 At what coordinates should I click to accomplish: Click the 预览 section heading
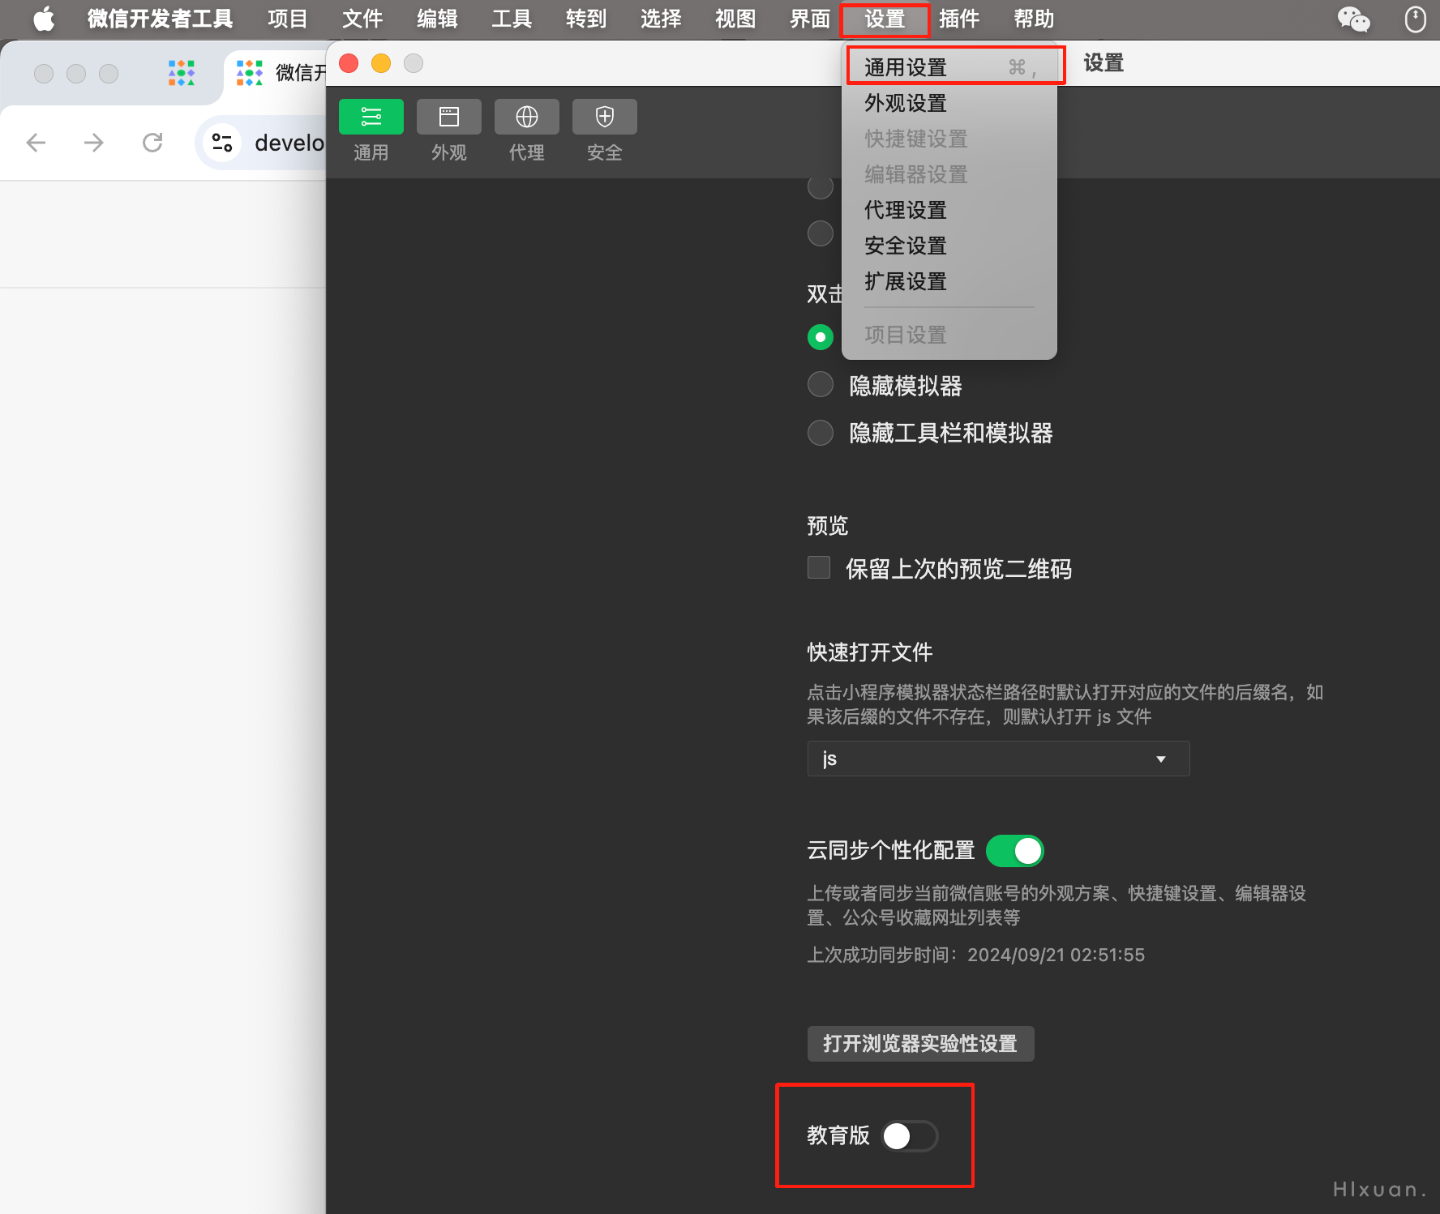(827, 526)
